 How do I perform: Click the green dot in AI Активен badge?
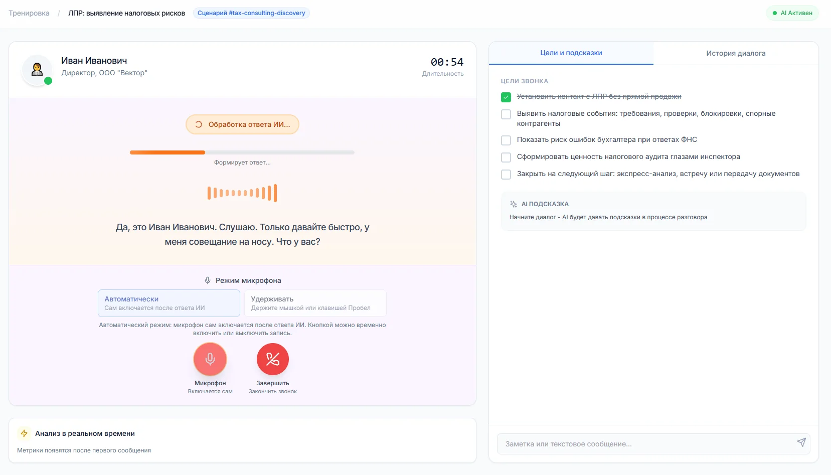(775, 13)
